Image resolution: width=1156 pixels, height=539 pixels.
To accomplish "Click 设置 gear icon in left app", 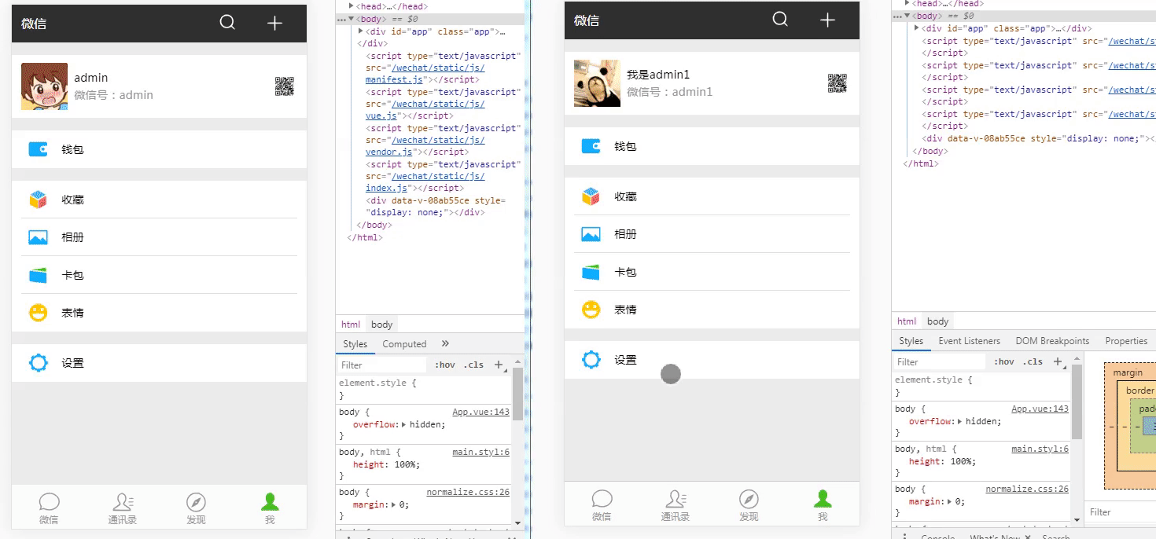I will [x=38, y=363].
